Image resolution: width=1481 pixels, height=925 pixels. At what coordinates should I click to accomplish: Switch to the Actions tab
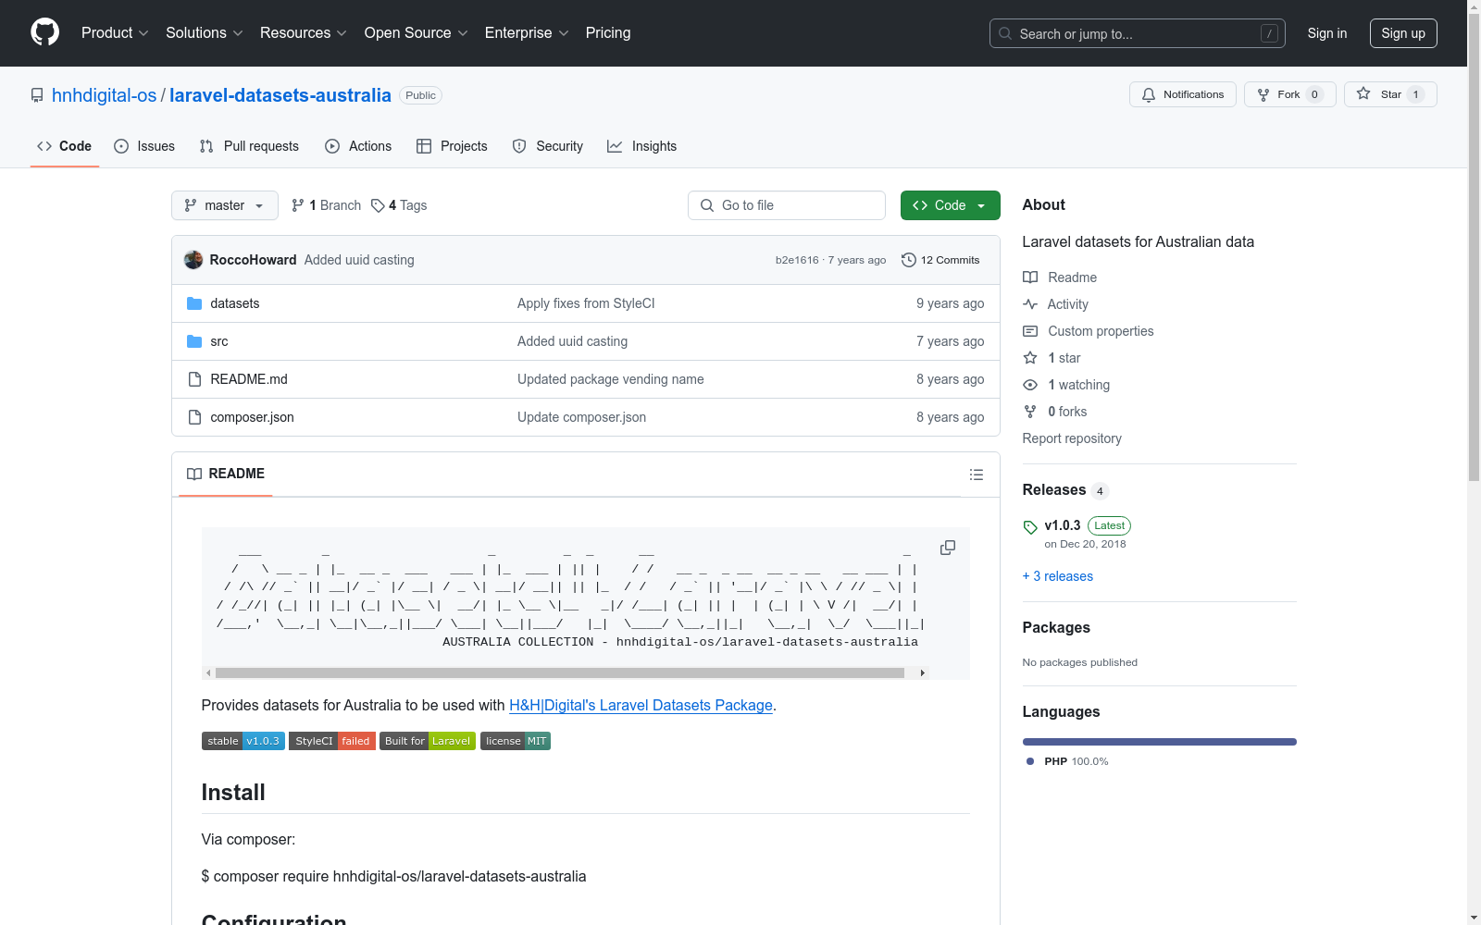[358, 146]
